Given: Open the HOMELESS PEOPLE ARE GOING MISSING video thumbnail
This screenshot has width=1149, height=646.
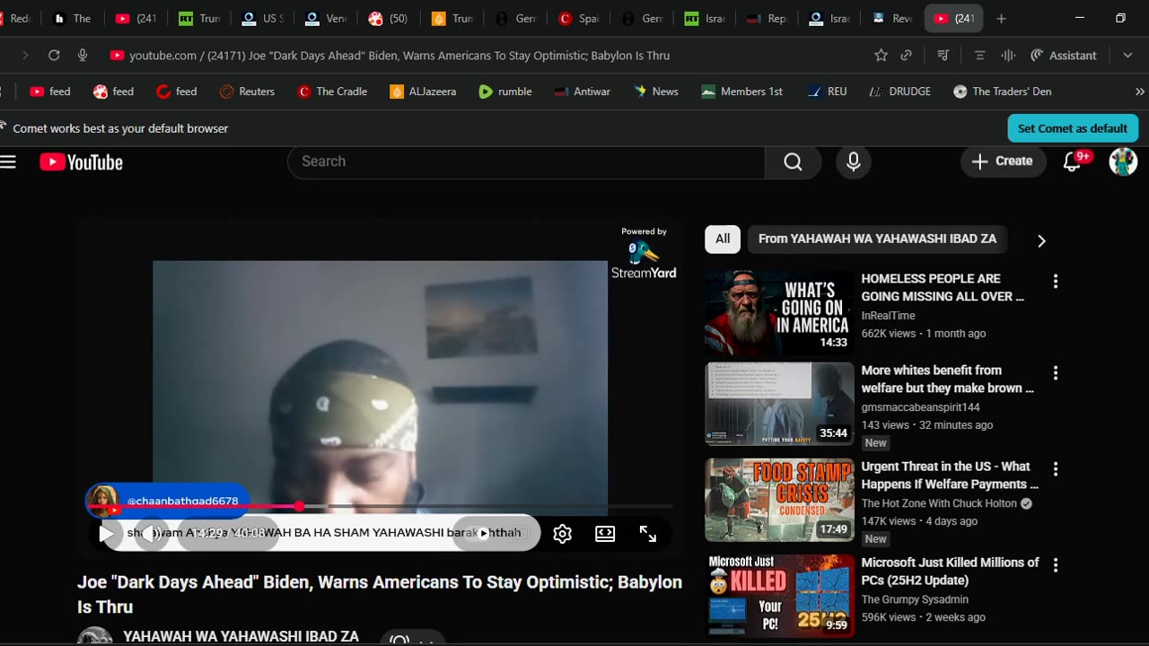Looking at the screenshot, I should 779,313.
